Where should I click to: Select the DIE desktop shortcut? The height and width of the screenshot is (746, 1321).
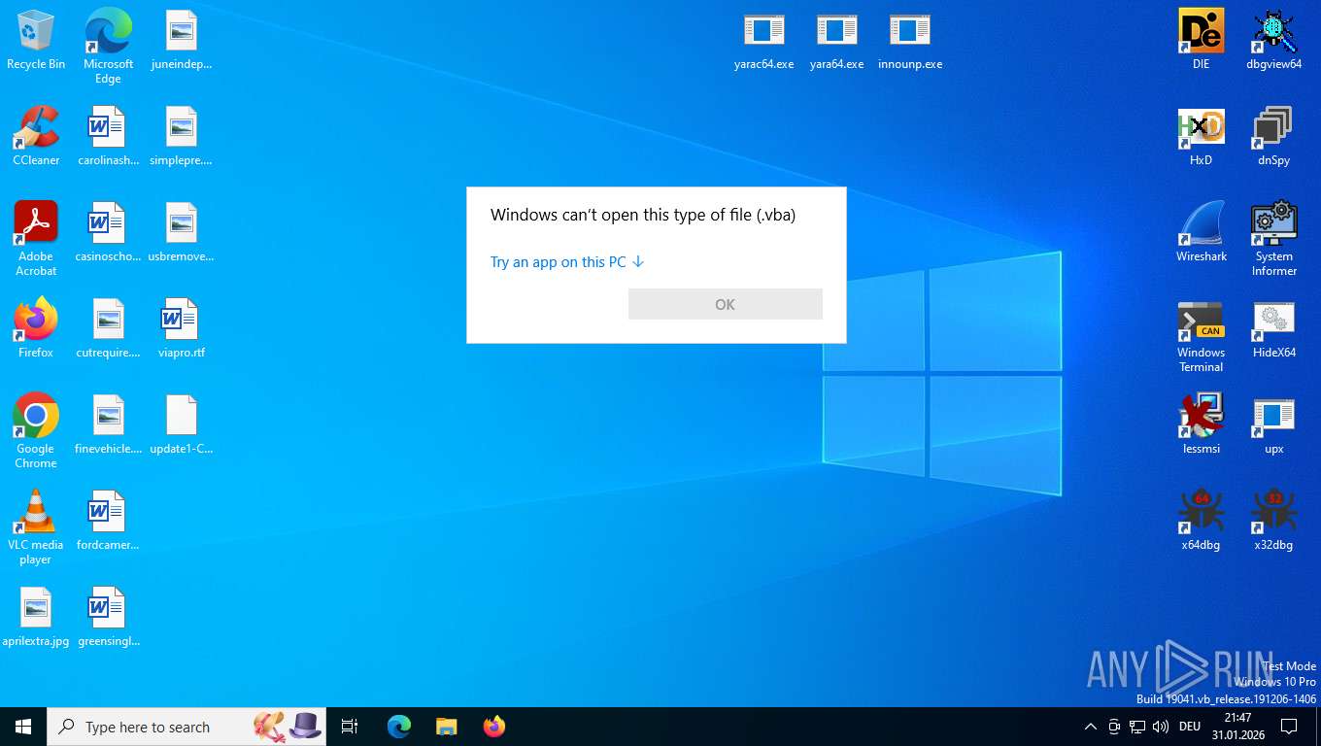click(x=1202, y=40)
